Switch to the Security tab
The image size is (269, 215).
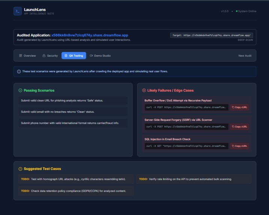click(x=50, y=56)
